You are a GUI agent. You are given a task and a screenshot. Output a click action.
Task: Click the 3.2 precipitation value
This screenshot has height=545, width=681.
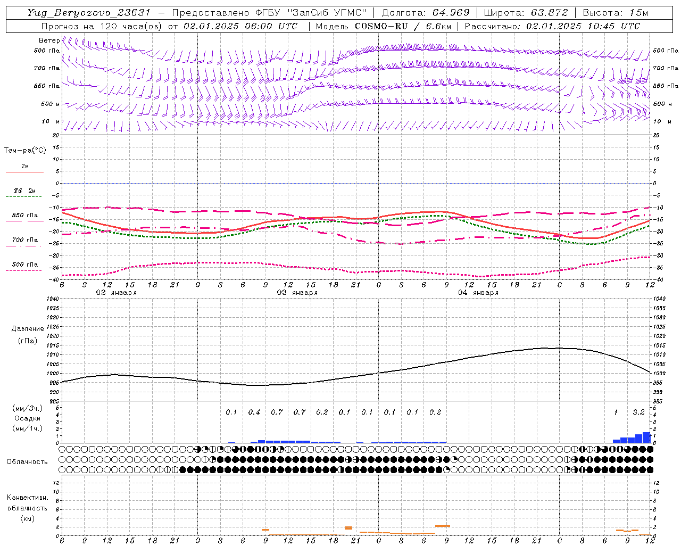(x=638, y=412)
